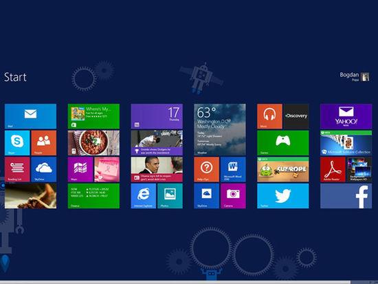Open the Camera tile

pos(233,196)
